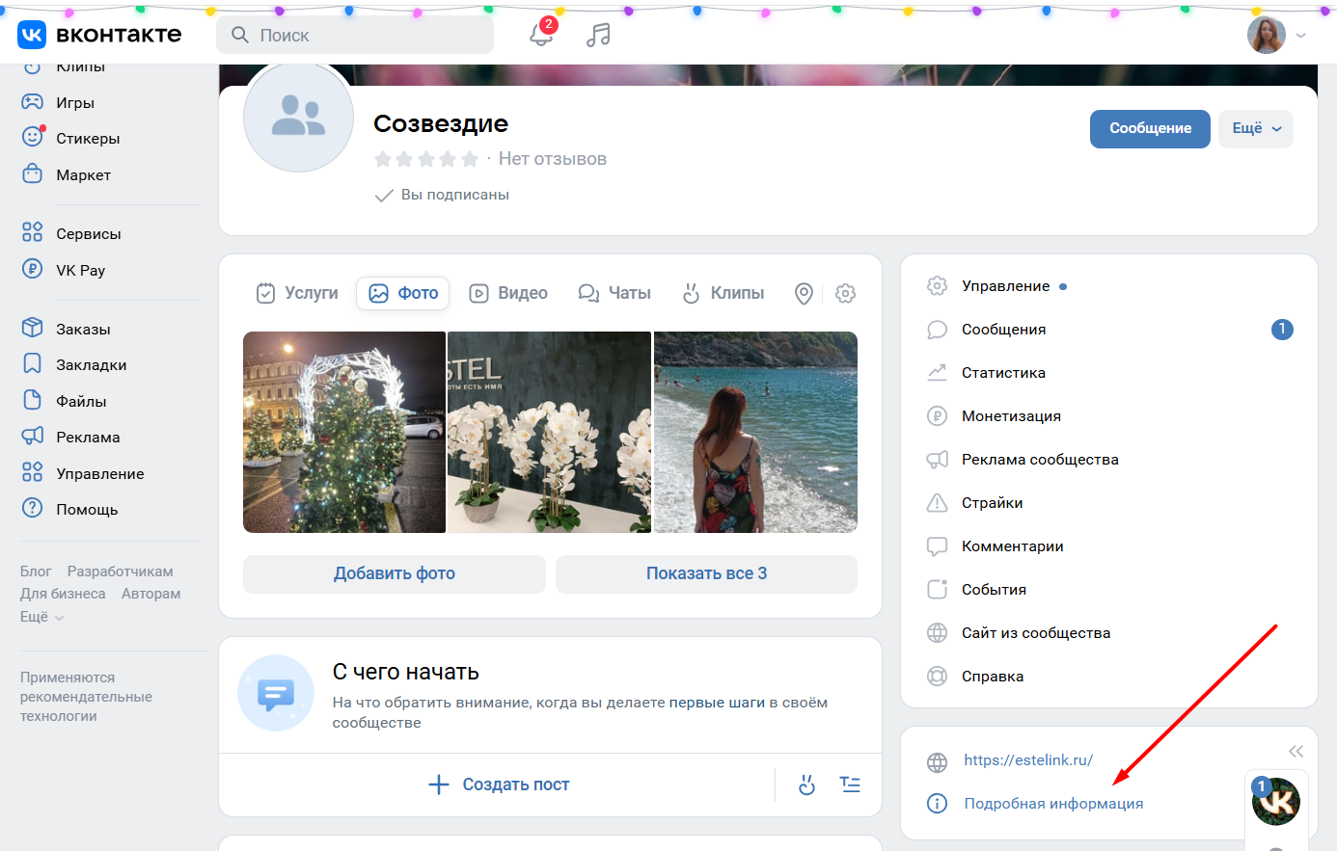1337x851 pixels.
Task: Click the search magnifier icon
Action: (x=240, y=35)
